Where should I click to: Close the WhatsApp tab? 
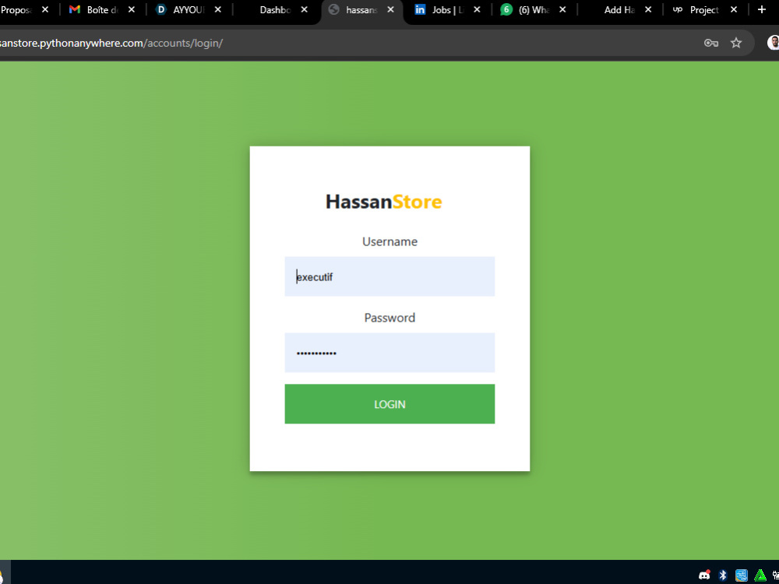(562, 9)
